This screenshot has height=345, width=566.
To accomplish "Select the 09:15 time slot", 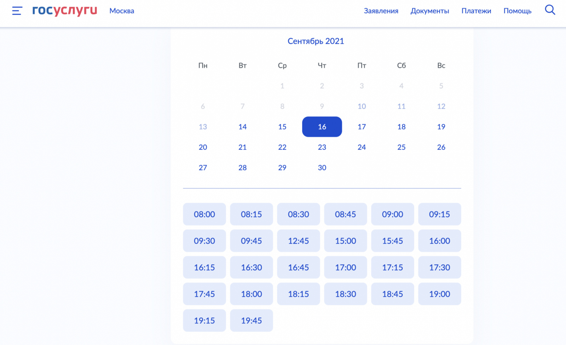I will point(440,214).
